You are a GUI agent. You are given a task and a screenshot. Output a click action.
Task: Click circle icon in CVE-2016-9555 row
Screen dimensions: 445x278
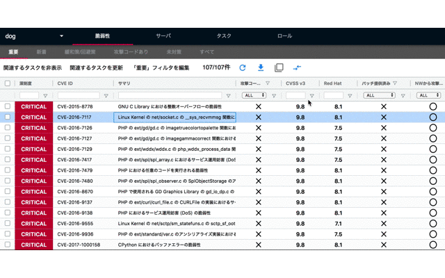(x=432, y=224)
